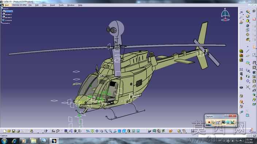The height and width of the screenshot is (144, 257).
Task: Choose Pixel Mode in Capture toolbar
Action: (228, 122)
